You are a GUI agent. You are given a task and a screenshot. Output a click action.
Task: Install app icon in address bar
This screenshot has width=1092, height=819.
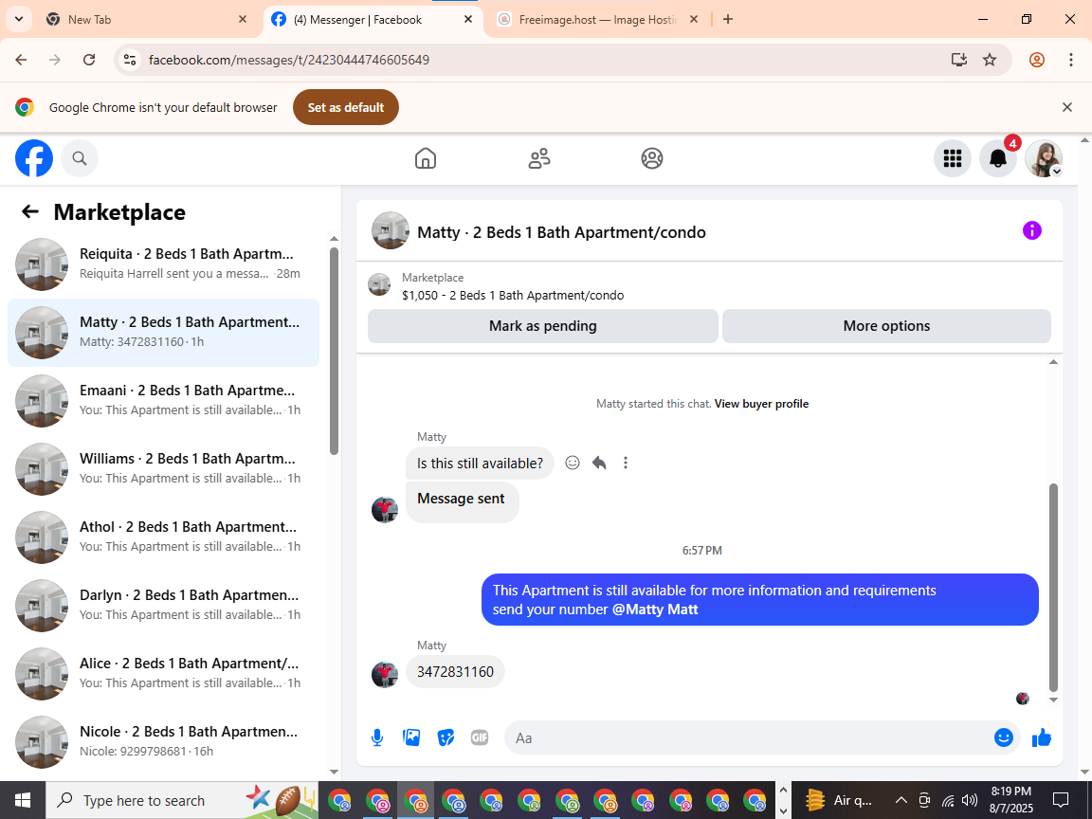[959, 60]
